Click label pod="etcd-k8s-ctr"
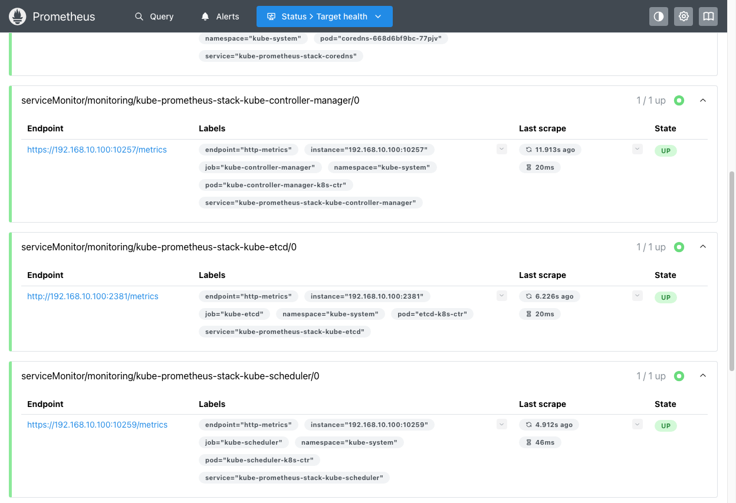 click(432, 314)
